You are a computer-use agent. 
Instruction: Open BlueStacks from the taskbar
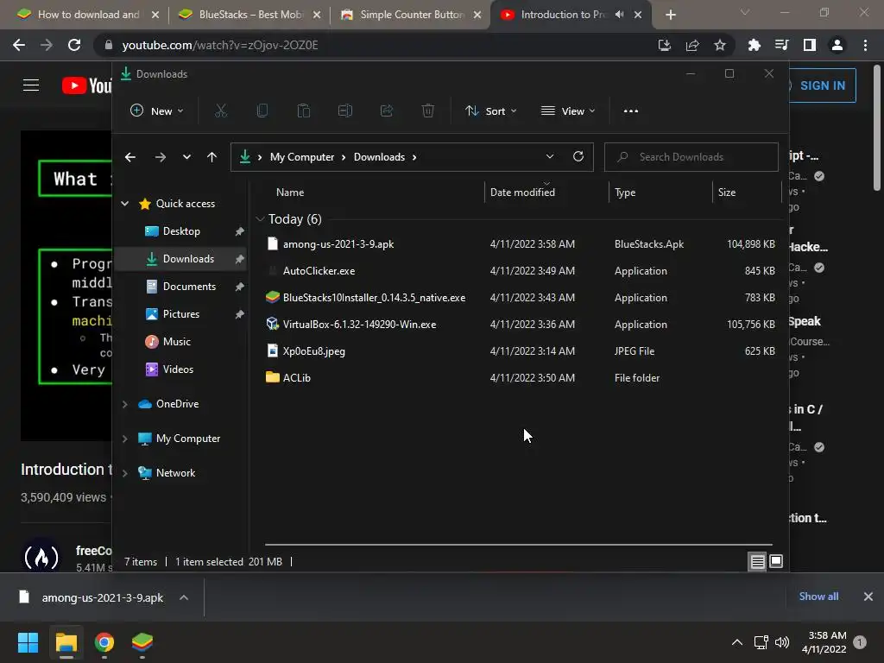tap(142, 642)
